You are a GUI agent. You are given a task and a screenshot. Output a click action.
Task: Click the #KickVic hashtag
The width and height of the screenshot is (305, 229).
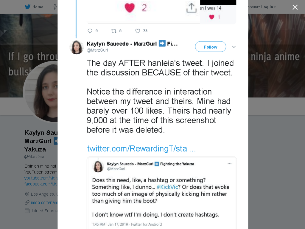pos(167,187)
